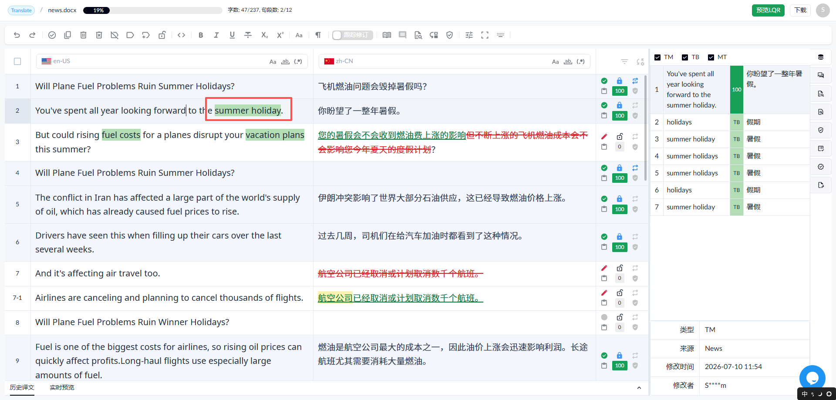The width and height of the screenshot is (836, 400).
Task: Click the undo arrow in the toolbar
Action: [17, 35]
